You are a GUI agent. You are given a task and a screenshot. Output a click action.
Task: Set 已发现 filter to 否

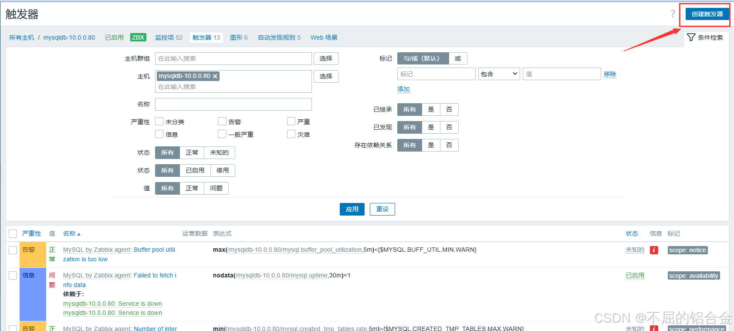click(x=449, y=127)
